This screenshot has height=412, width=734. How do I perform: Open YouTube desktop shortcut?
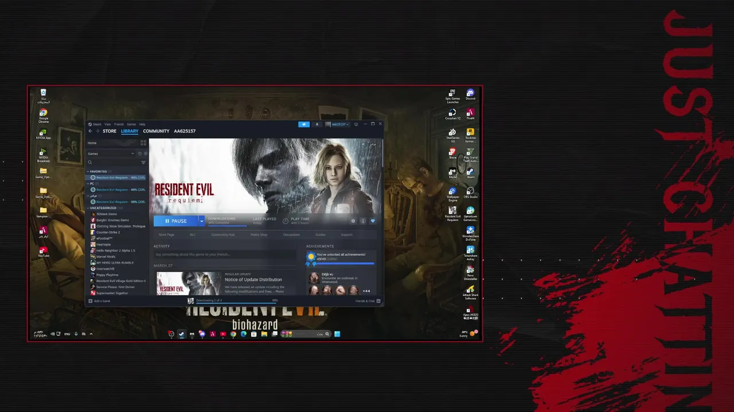coord(43,251)
